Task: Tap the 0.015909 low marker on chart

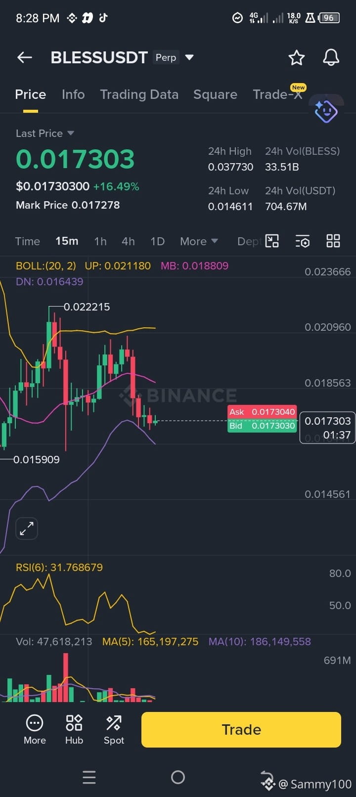Action: click(37, 460)
